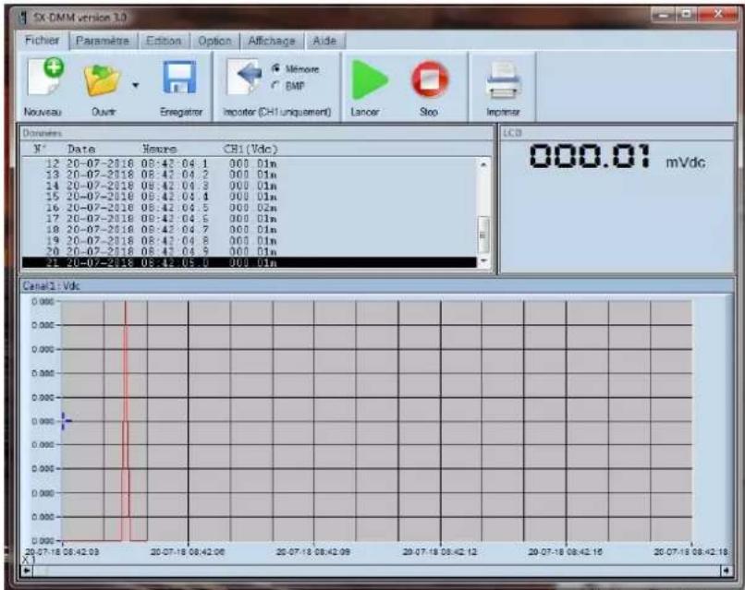Viewport: 745px width, 590px height.
Task: Close the SX-DMM window
Action: (717, 15)
